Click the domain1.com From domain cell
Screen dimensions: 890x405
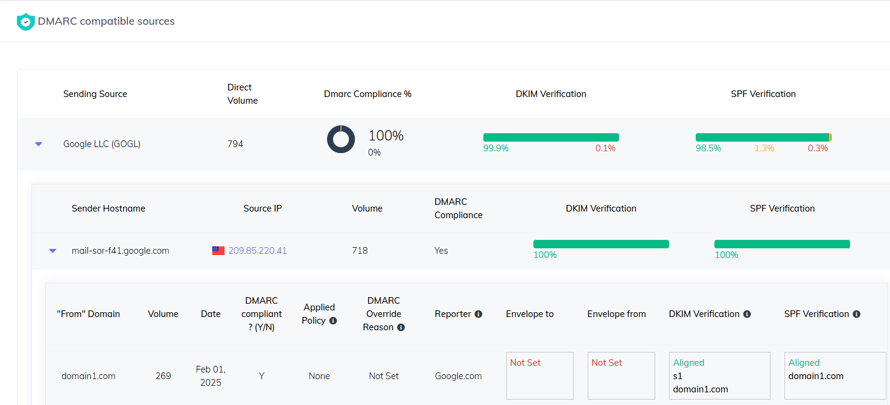pos(88,376)
